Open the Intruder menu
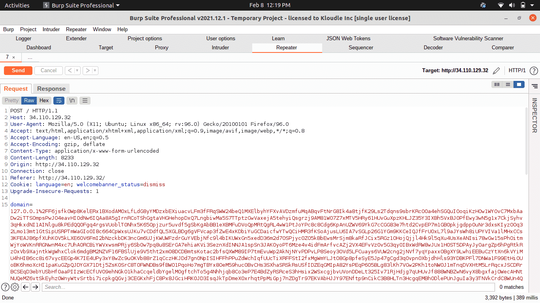The height and width of the screenshot is (303, 540). pos(51,29)
